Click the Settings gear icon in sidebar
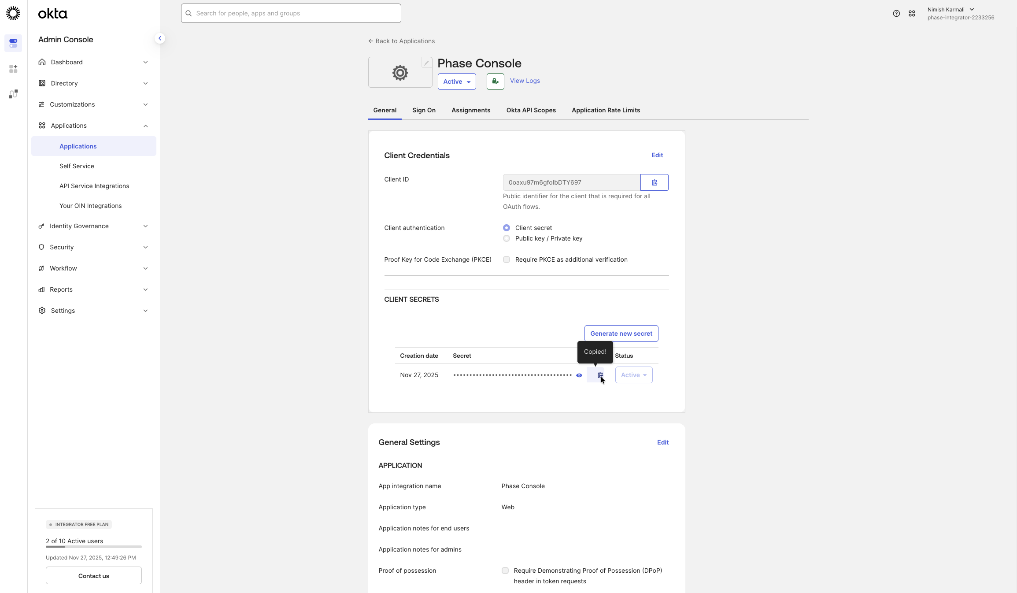The image size is (1017, 593). click(x=42, y=311)
